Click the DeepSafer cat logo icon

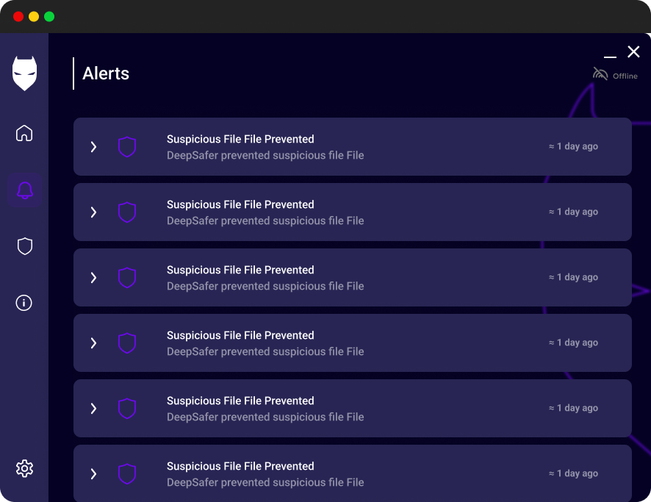24,73
